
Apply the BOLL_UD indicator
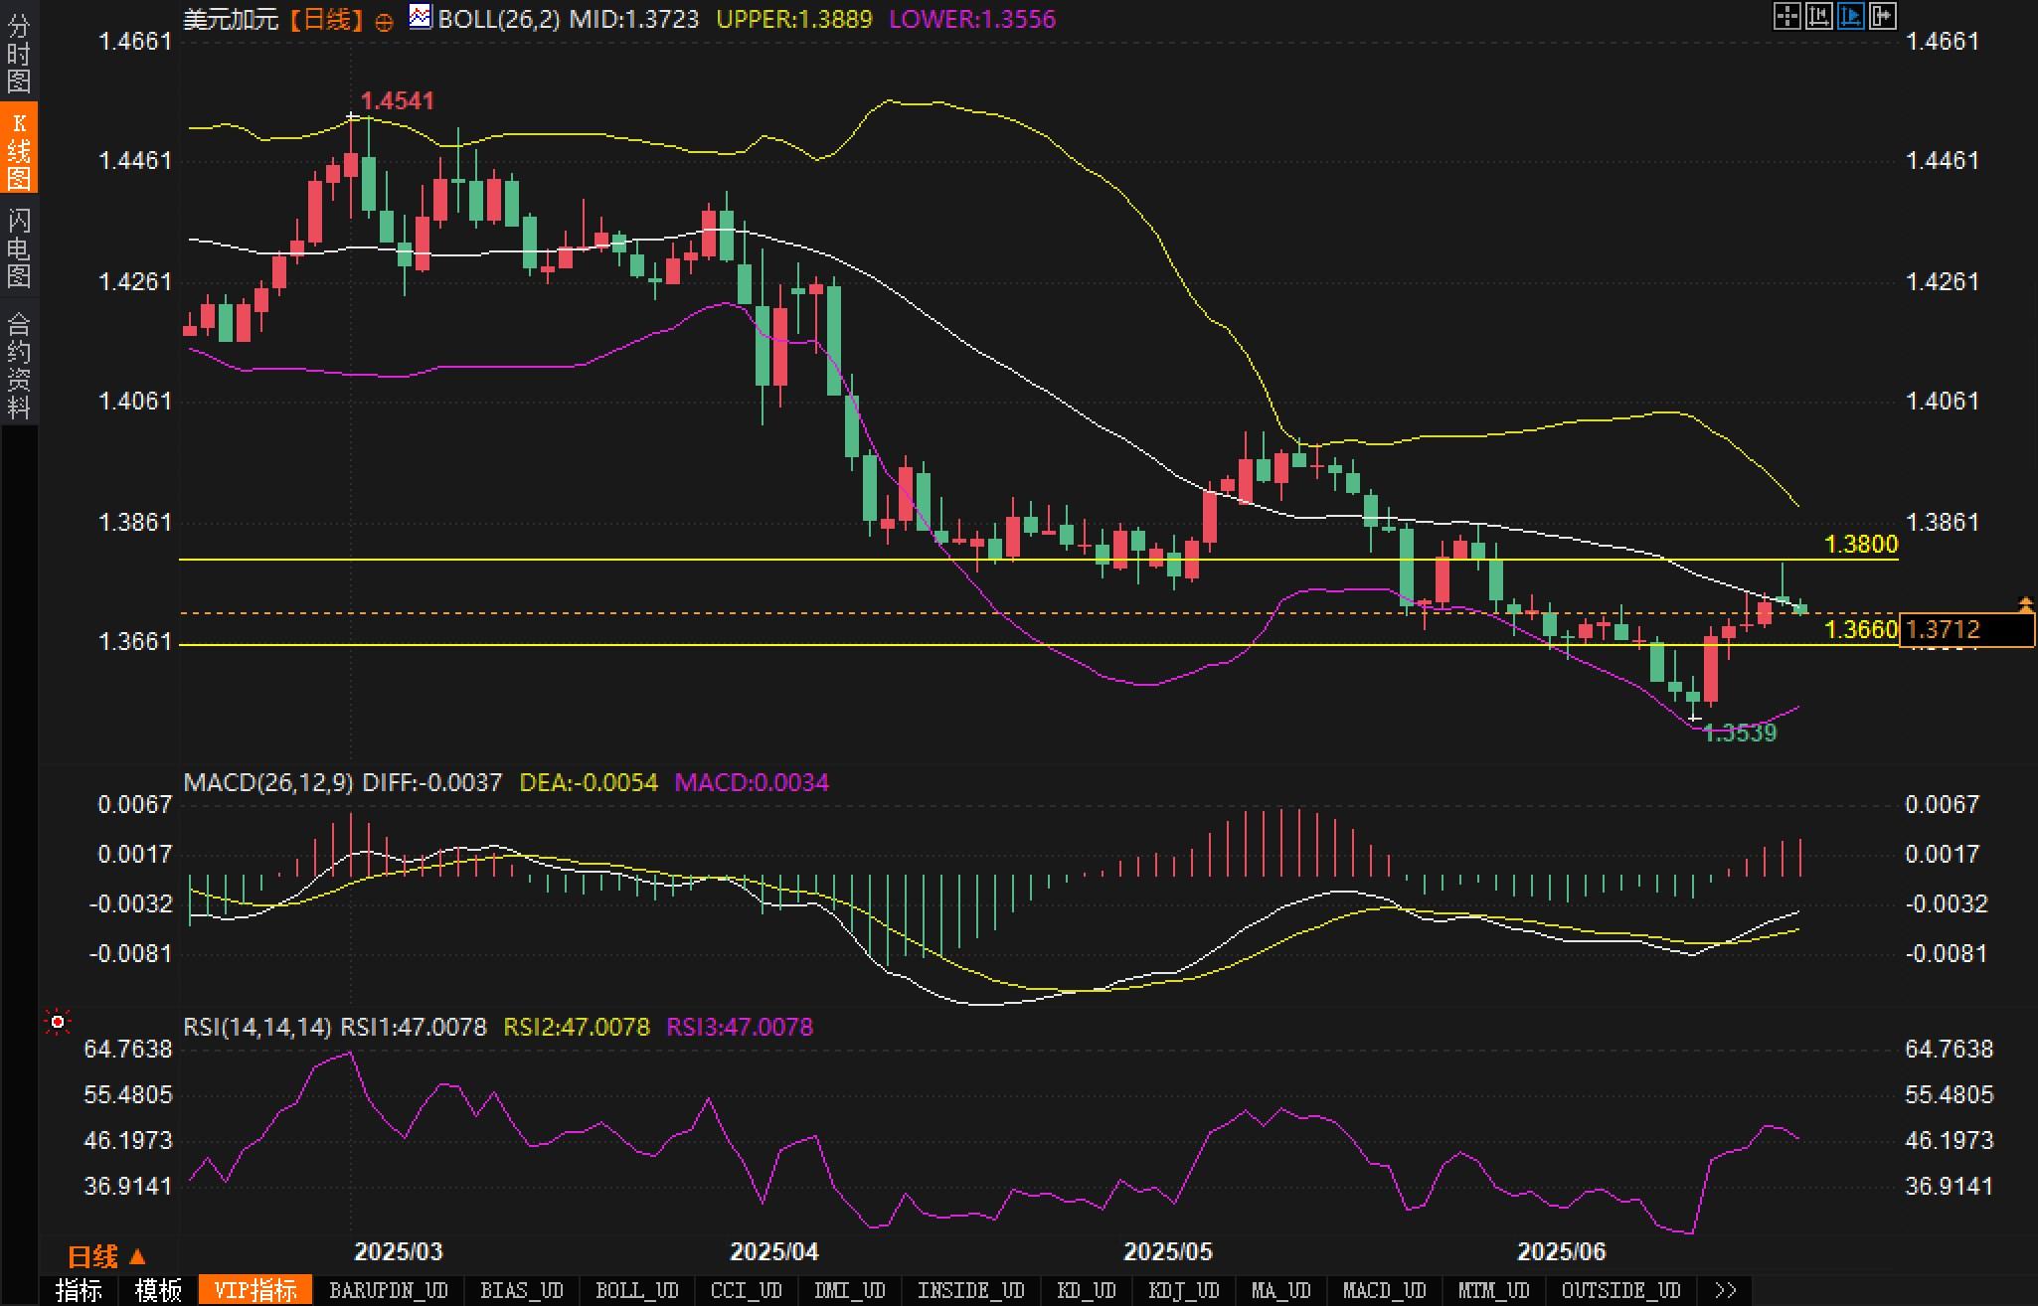[x=636, y=1290]
